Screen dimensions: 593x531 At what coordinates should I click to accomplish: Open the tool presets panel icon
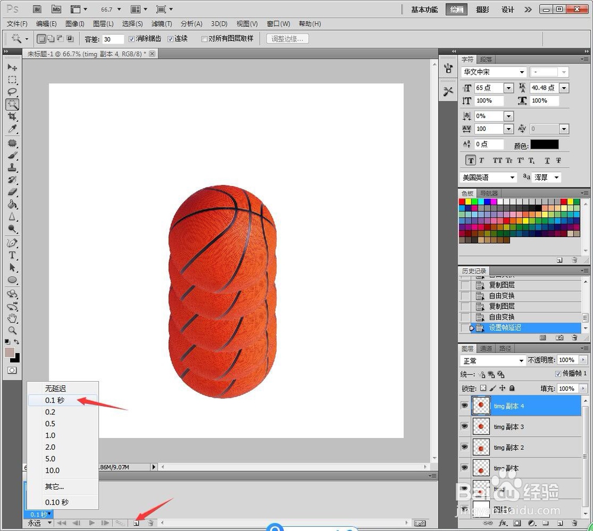point(448,91)
